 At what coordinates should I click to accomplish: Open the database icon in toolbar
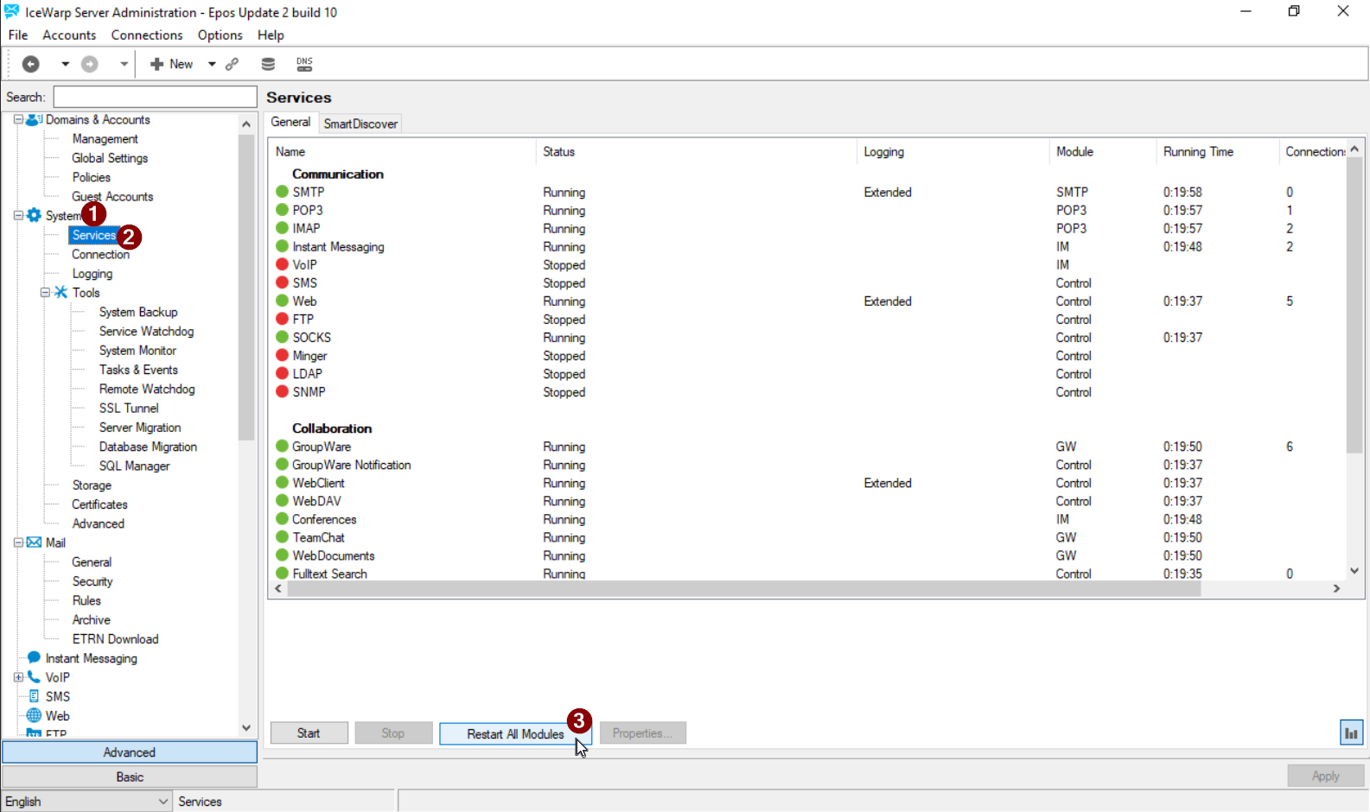[268, 64]
